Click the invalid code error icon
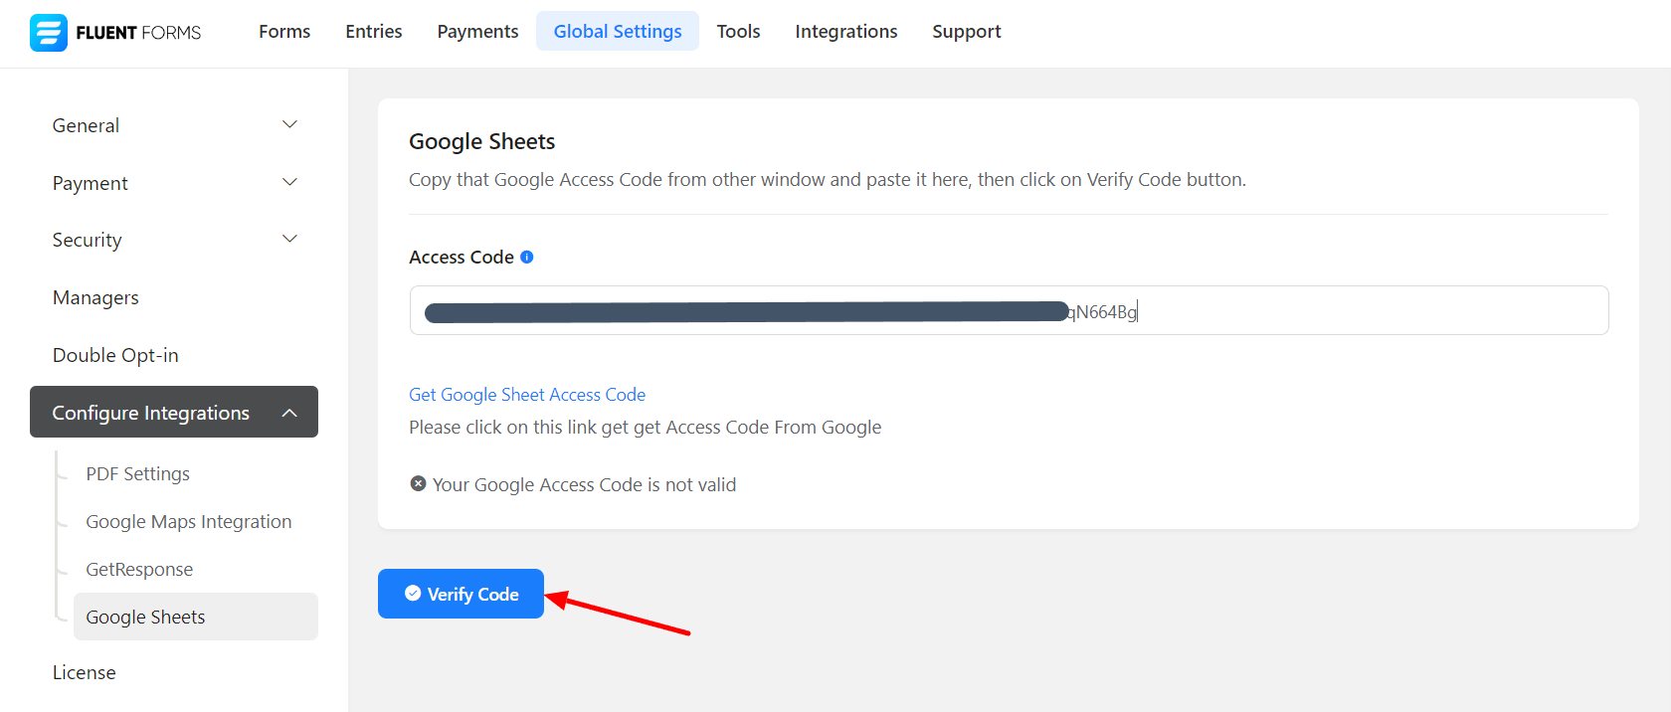 point(418,483)
